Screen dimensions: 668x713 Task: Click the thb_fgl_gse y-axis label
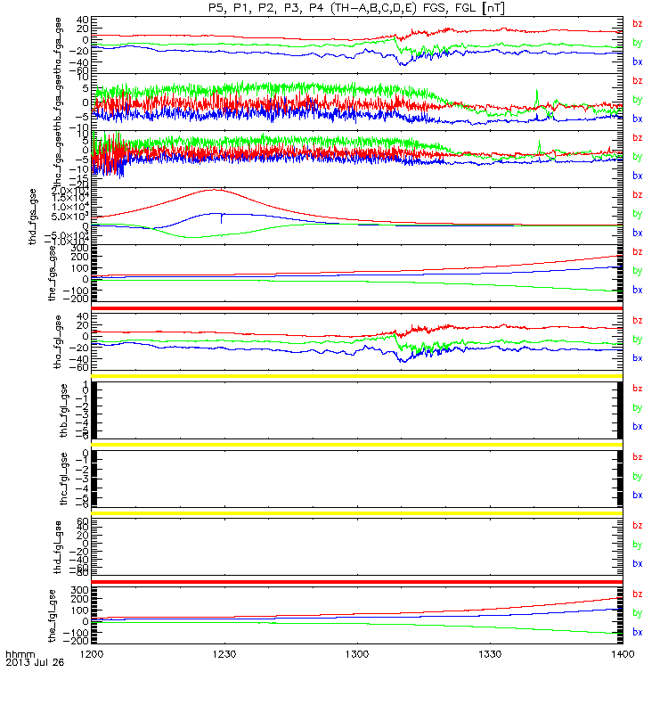[x=63, y=411]
